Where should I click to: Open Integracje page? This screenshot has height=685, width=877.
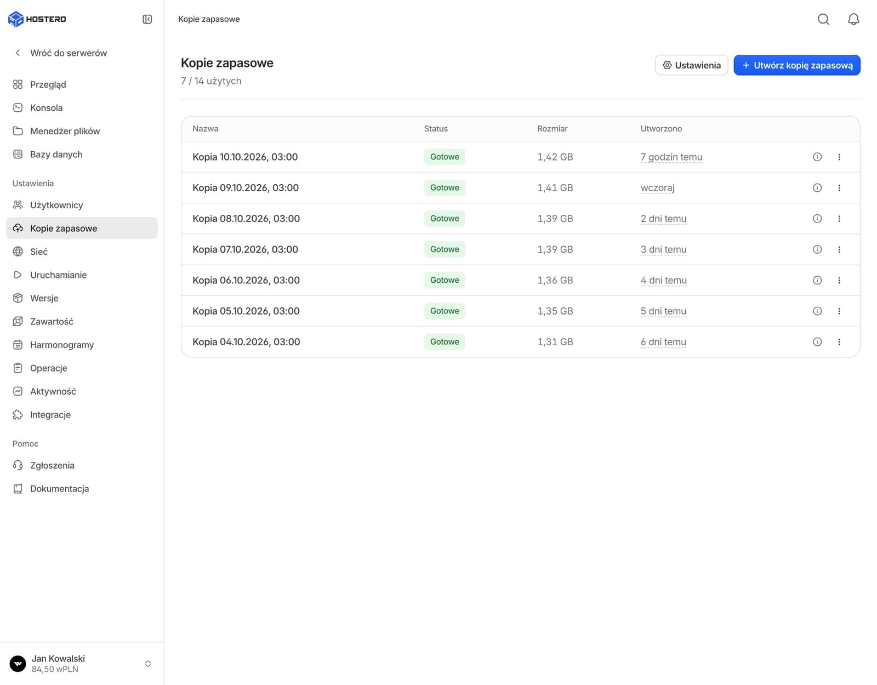(82, 415)
